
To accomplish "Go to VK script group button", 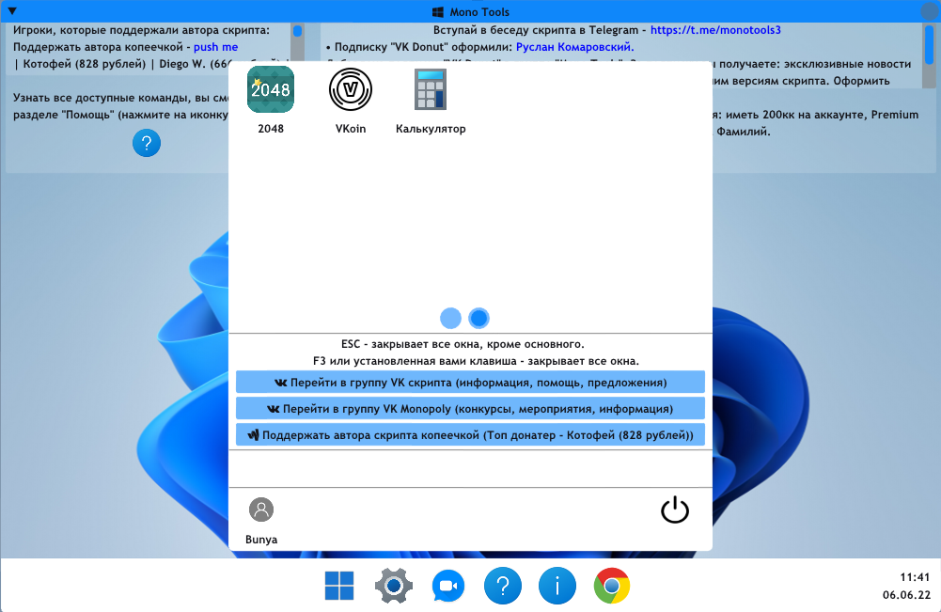I will (x=470, y=383).
